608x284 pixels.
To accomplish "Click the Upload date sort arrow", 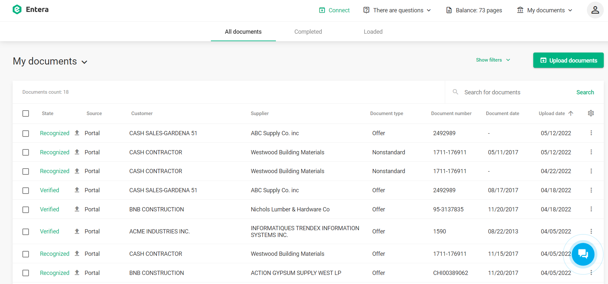I will [571, 113].
